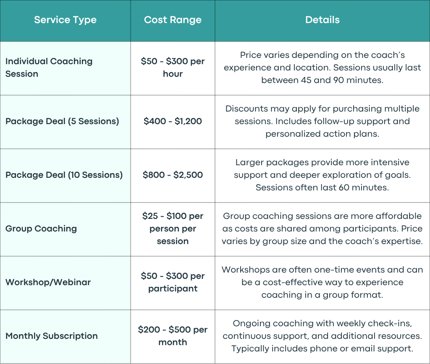Click the Package Deal (10 Sessions) label

pos(64,175)
